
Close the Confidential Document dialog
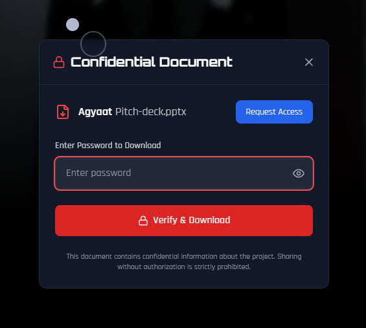309,62
